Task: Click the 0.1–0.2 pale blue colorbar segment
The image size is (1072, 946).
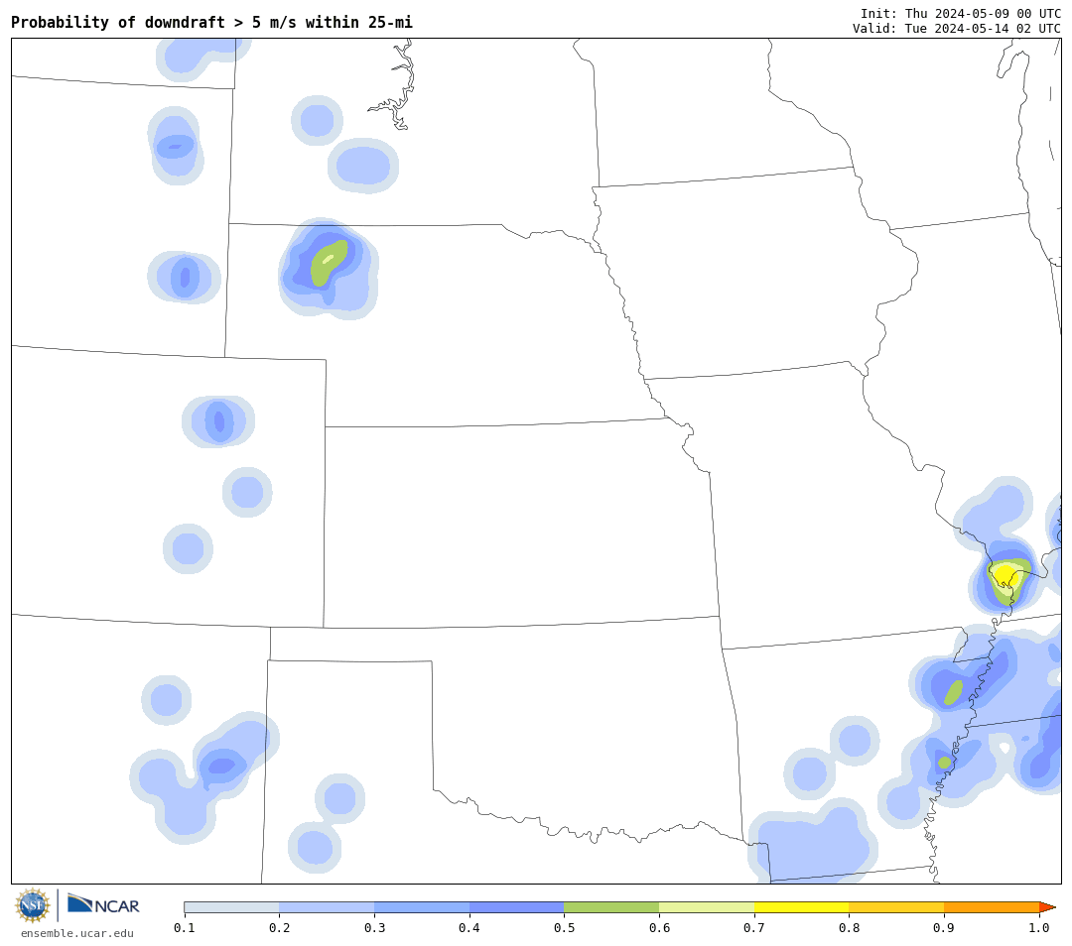Action: (x=231, y=907)
